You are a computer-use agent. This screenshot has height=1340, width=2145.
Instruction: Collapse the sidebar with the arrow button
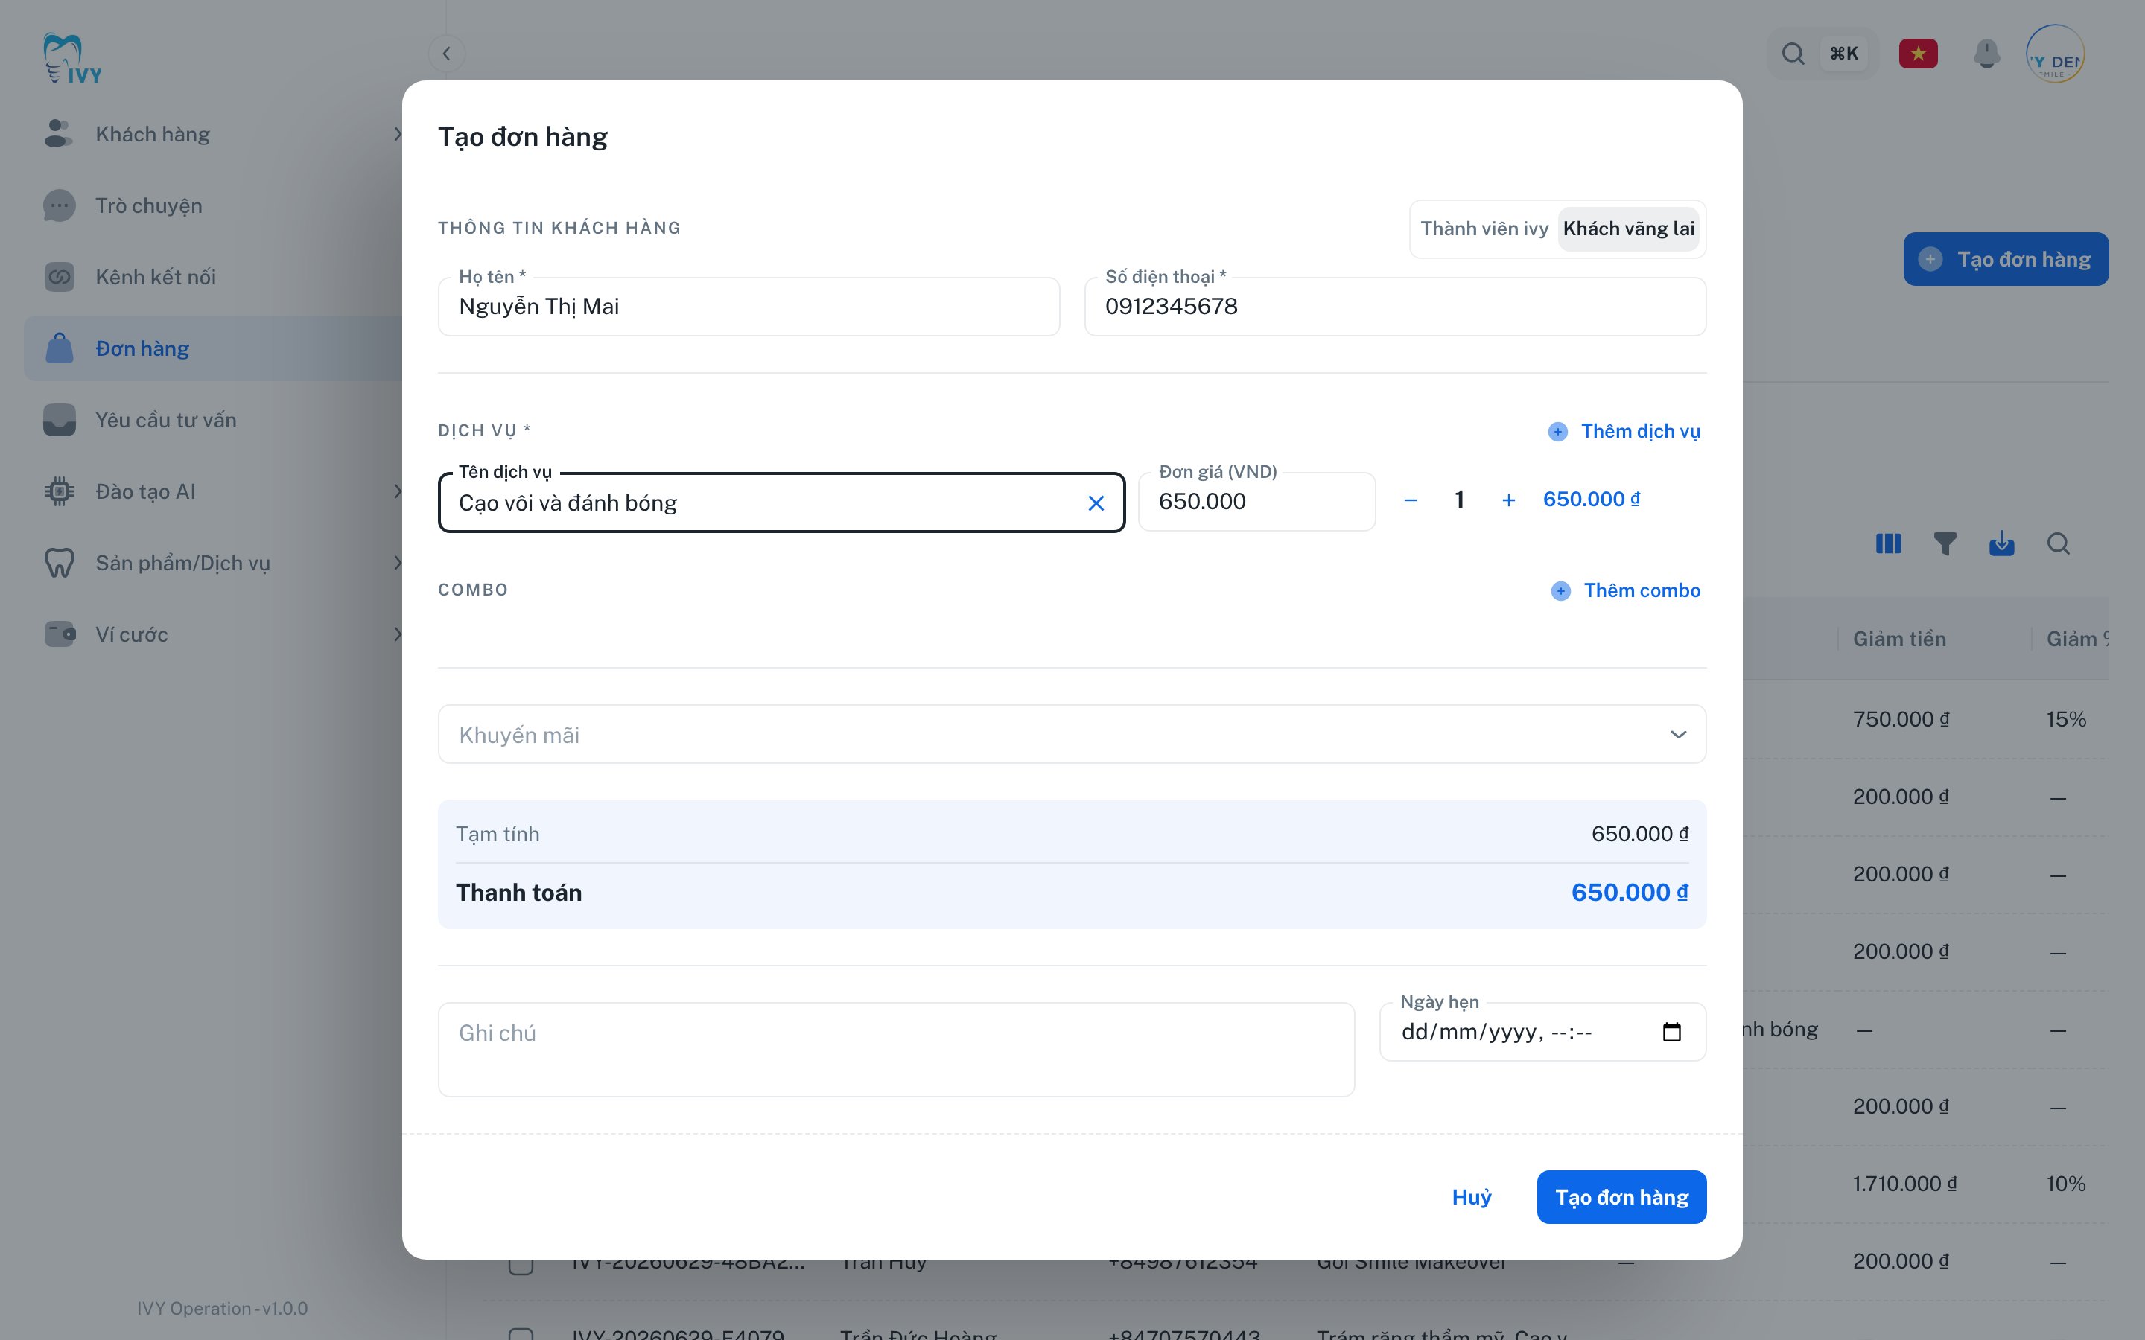pos(447,53)
